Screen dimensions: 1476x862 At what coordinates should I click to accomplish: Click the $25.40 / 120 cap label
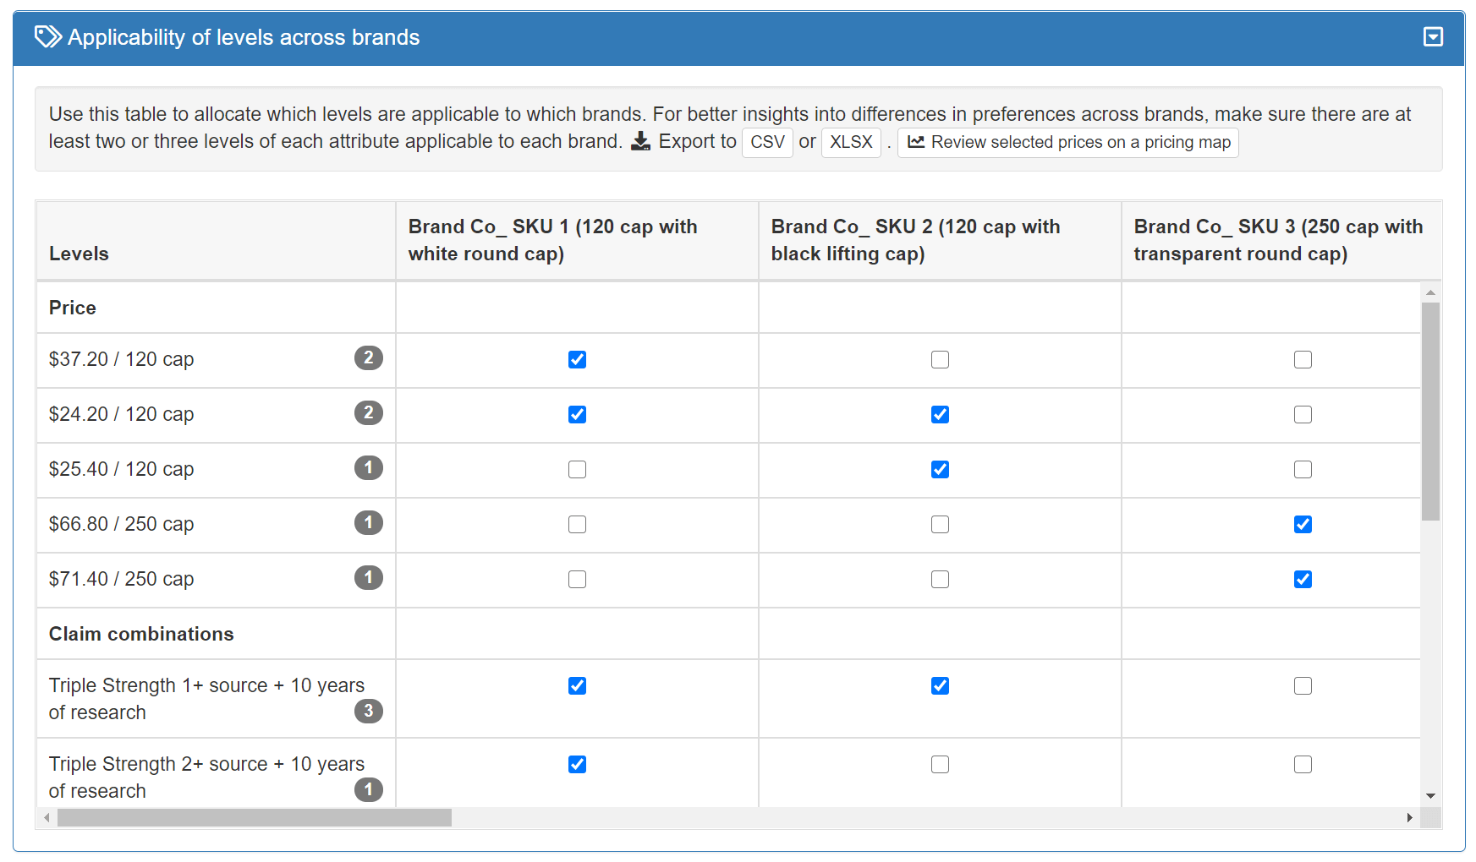point(121,469)
